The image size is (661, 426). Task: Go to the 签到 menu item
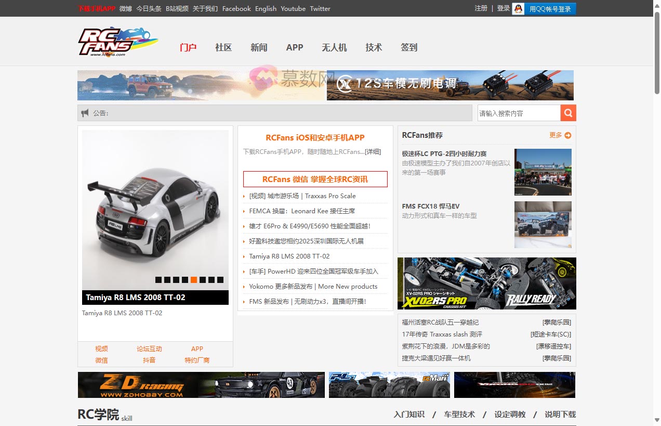[409, 47]
